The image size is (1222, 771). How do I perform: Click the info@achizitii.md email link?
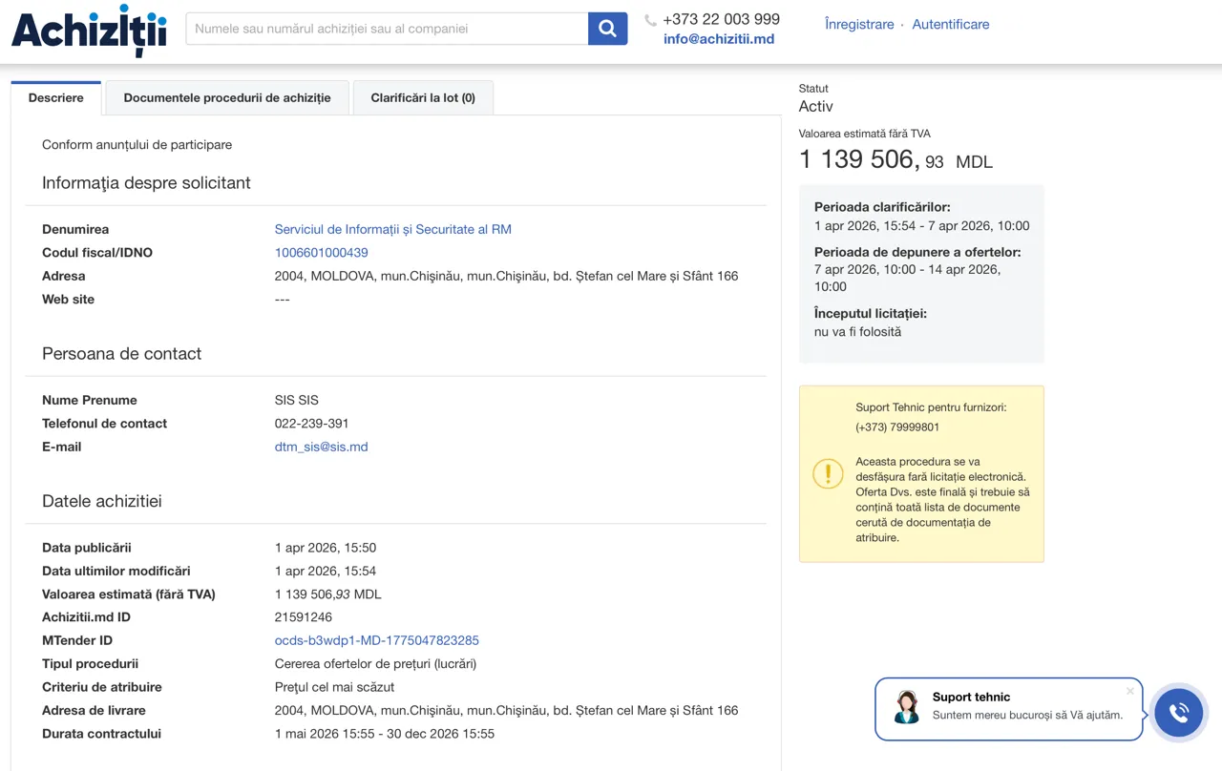pos(719,39)
